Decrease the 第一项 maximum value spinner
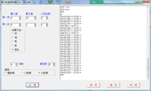 pos(35,18)
